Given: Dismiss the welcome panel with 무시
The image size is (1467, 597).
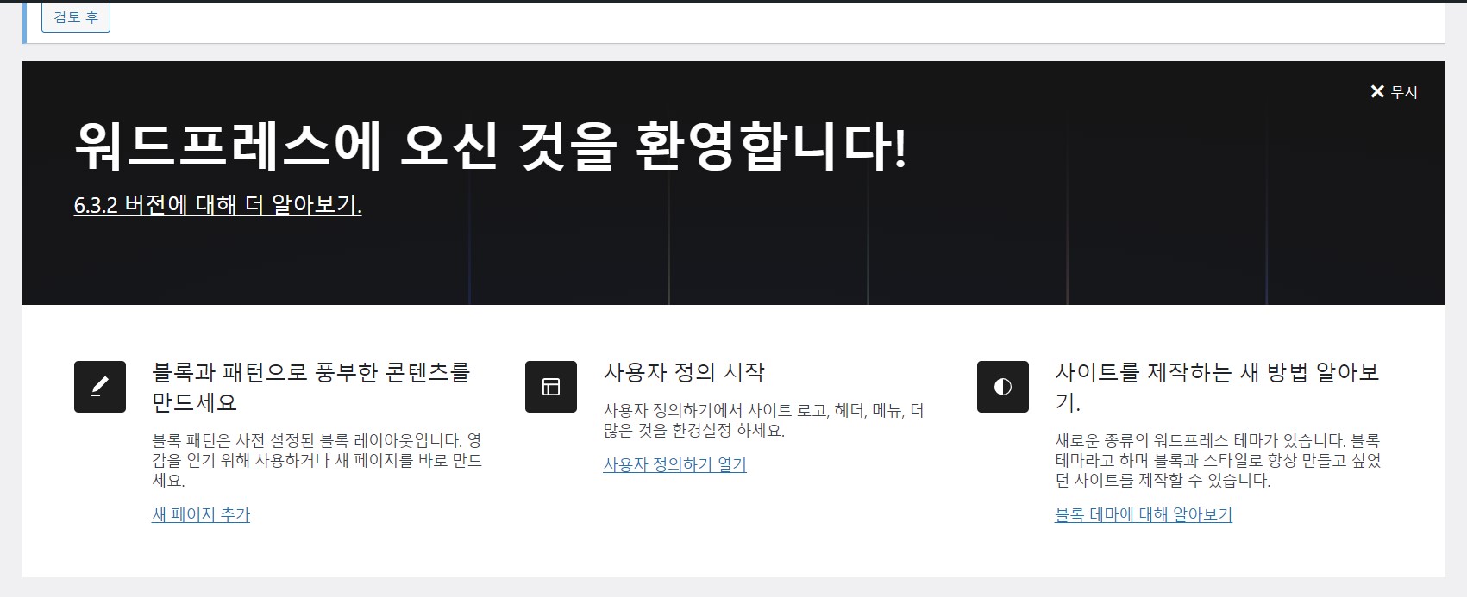Looking at the screenshot, I should [1394, 91].
